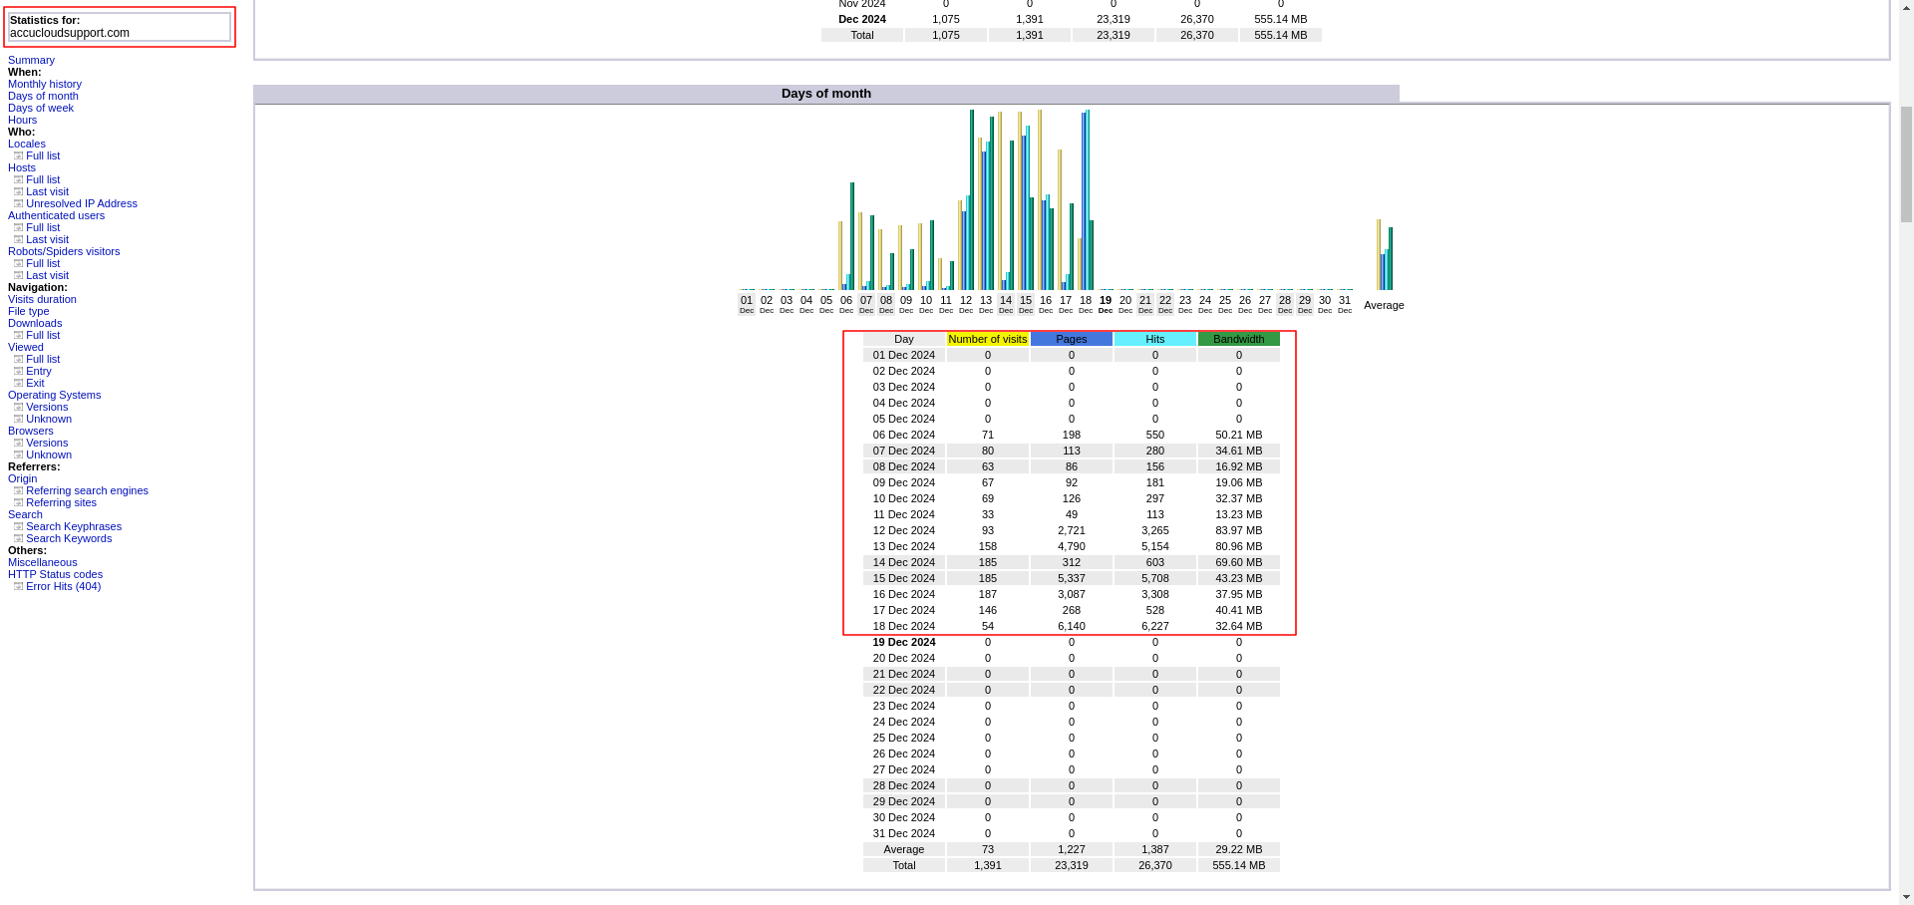Click the vertical scrollbar on the right
The image size is (1914, 905).
pos(1905,164)
